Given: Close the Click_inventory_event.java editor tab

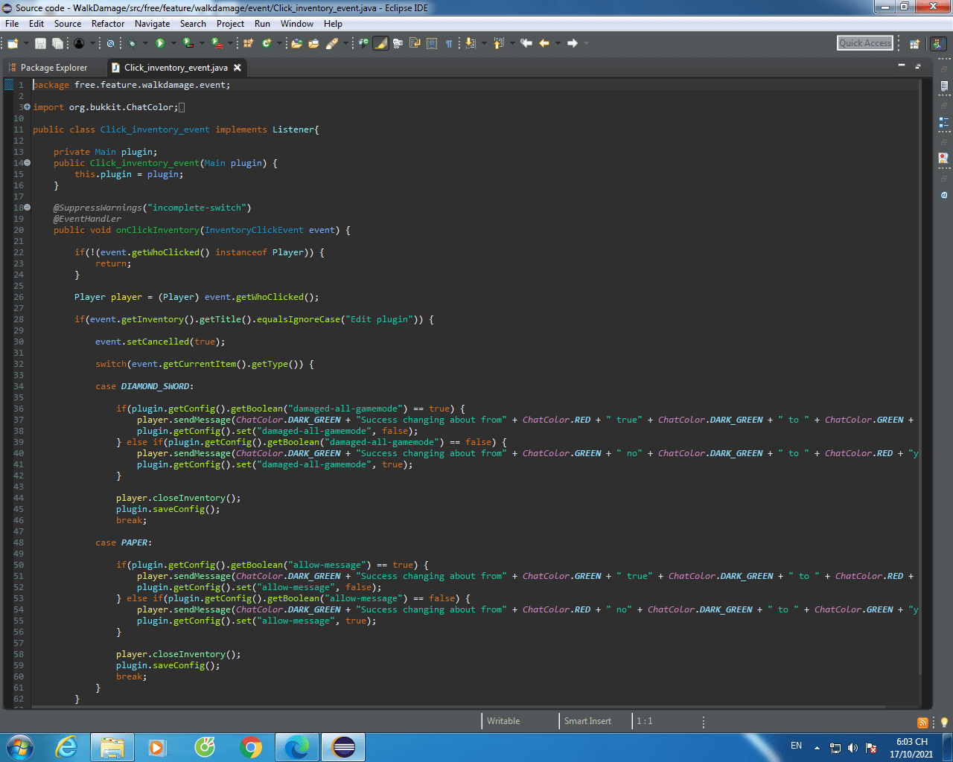Looking at the screenshot, I should click(x=238, y=68).
